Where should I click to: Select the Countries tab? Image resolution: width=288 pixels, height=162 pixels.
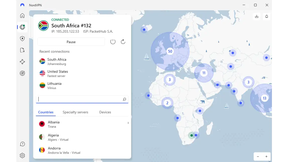tap(46, 112)
